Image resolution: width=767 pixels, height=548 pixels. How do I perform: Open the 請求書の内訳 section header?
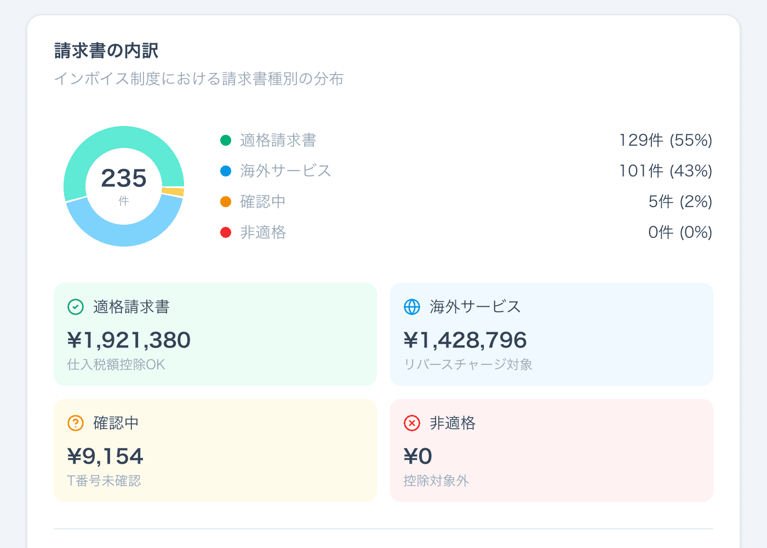[106, 50]
